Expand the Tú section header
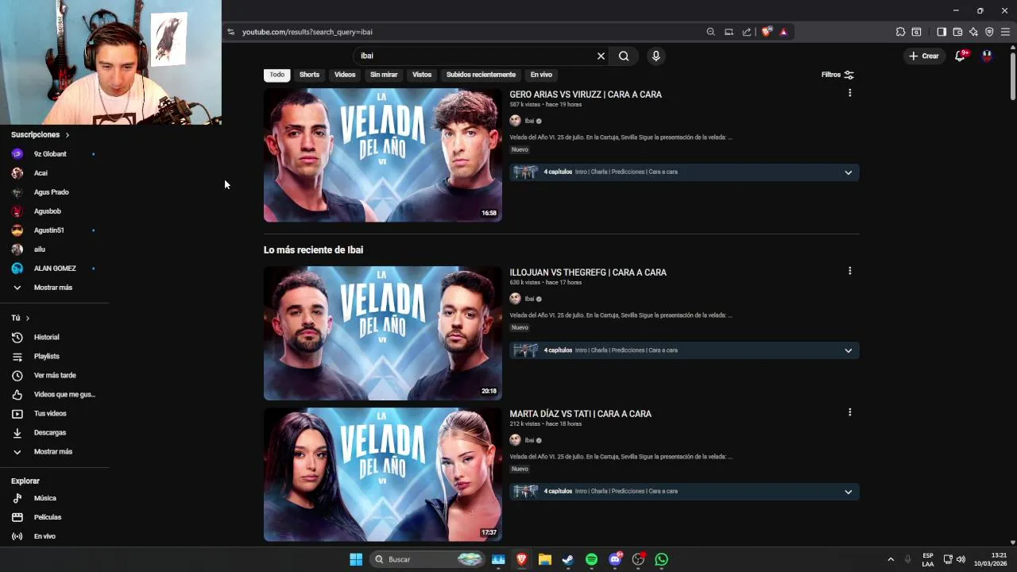The image size is (1017, 572). [x=21, y=318]
